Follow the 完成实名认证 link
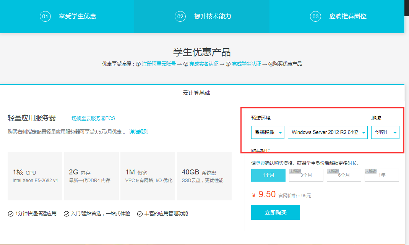409x245 pixels. (x=204, y=64)
